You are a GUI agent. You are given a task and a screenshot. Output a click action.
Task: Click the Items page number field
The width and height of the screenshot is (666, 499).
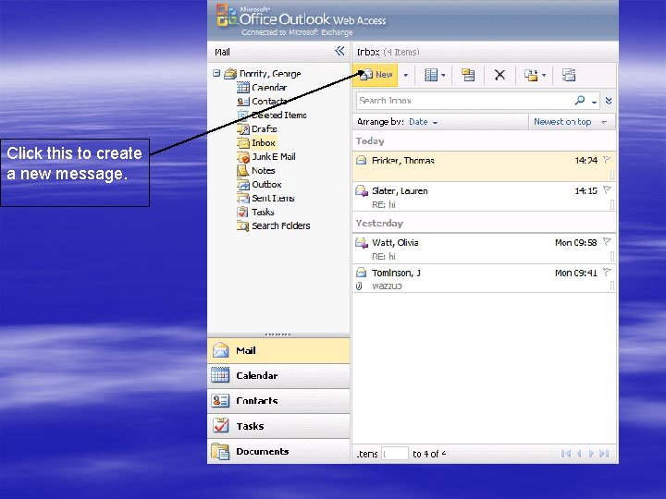pos(395,454)
